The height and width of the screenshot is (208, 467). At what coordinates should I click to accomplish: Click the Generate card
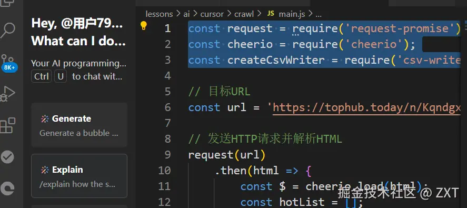(79, 125)
